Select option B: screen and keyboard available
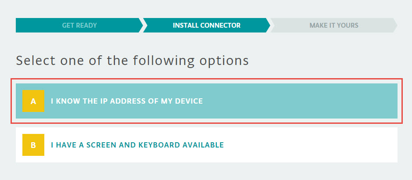 207,145
